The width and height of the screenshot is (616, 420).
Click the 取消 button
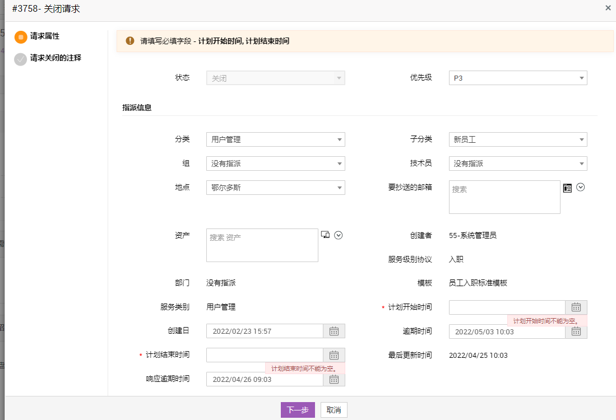coord(334,410)
